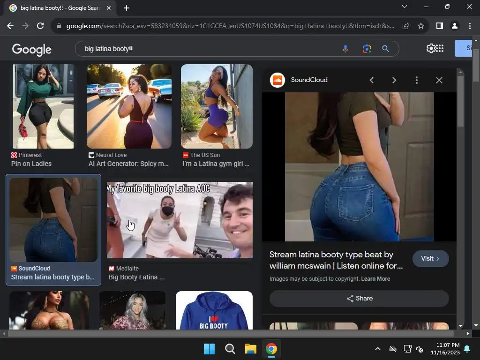This screenshot has height=360, width=480.
Task: Open The US Sun image result
Action: coord(217,106)
